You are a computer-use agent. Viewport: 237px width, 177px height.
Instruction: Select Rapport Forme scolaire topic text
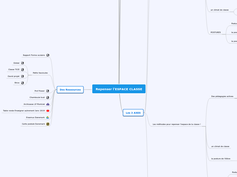[x=34, y=55]
